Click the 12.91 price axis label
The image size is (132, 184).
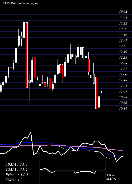pos(123,40)
